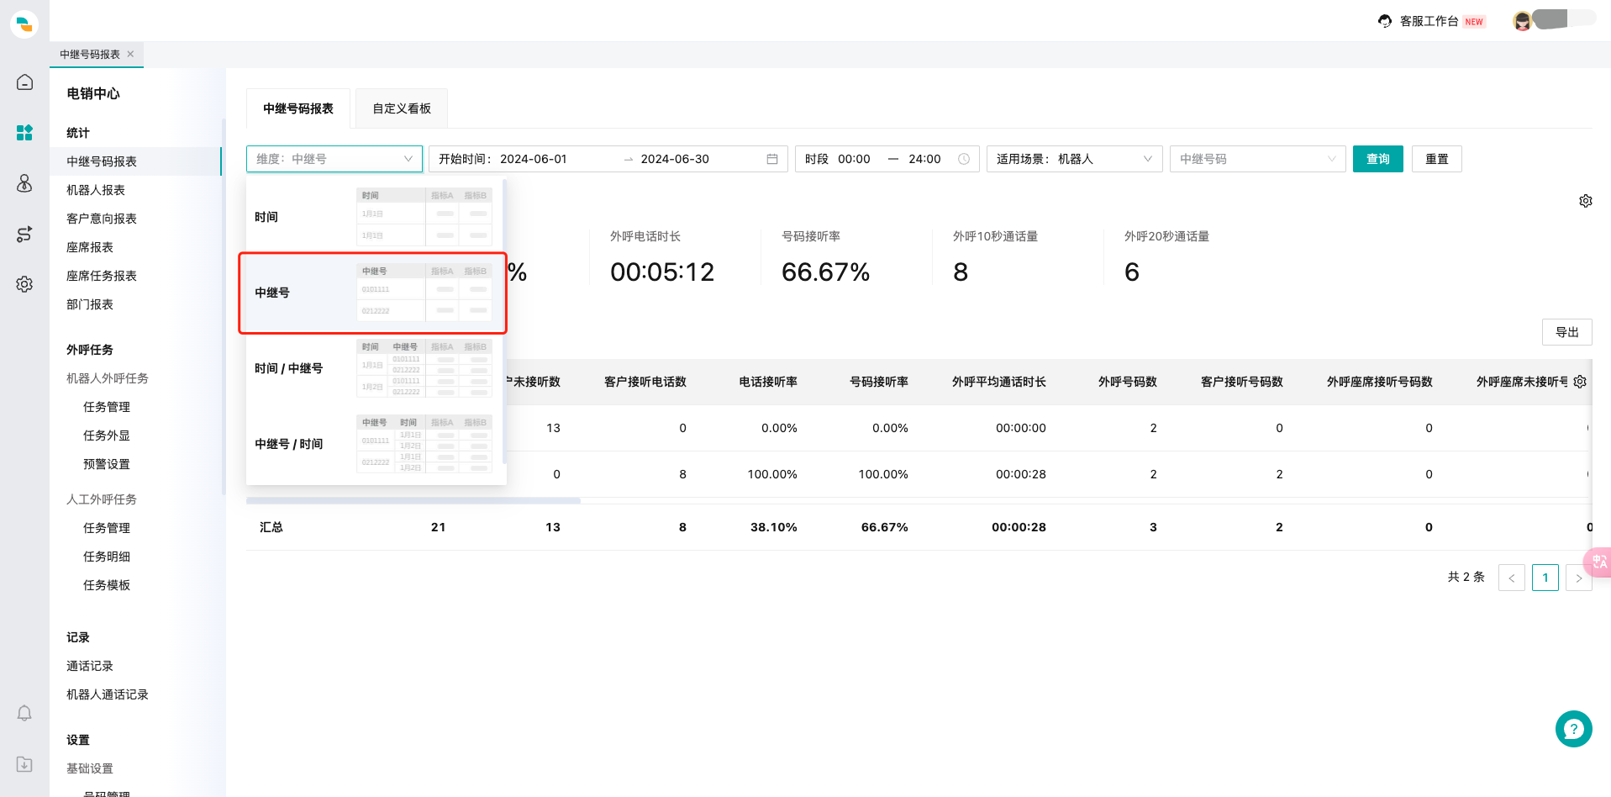The image size is (1611, 797).
Task: Open the settings gear in left rail
Action: (24, 284)
